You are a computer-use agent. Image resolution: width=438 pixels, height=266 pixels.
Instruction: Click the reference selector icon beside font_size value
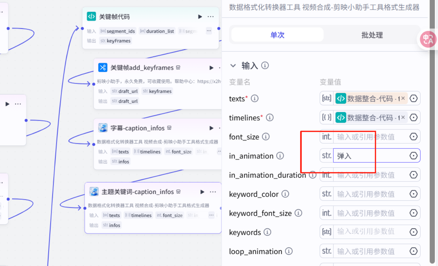click(414, 136)
